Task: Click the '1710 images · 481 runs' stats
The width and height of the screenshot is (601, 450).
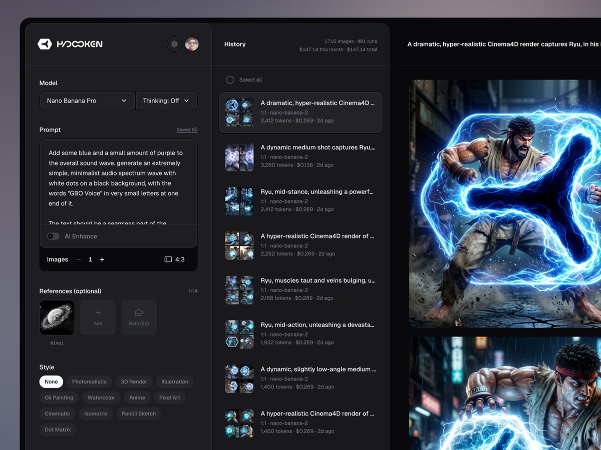Action: [351, 41]
